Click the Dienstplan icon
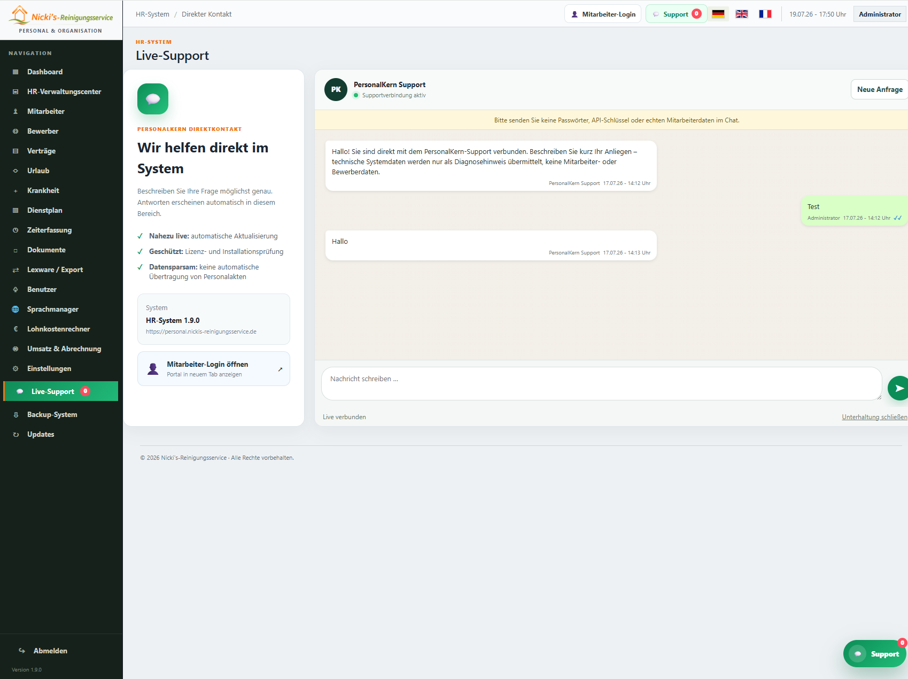This screenshot has height=679, width=908. tap(15, 210)
